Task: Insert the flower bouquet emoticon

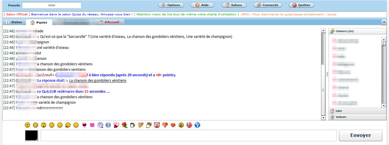Action: click(149, 125)
